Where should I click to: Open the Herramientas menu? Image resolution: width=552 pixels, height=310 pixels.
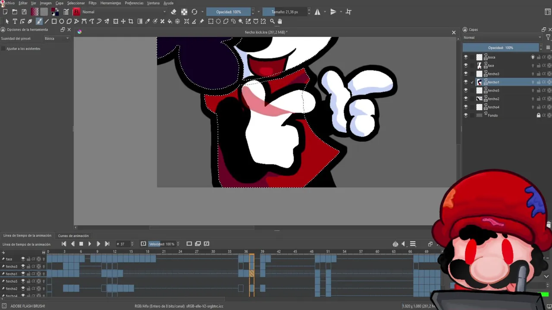click(x=111, y=3)
